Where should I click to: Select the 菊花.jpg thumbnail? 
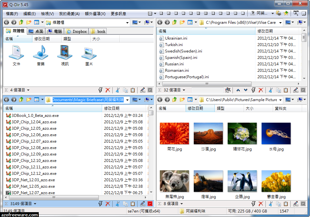pos(174,137)
